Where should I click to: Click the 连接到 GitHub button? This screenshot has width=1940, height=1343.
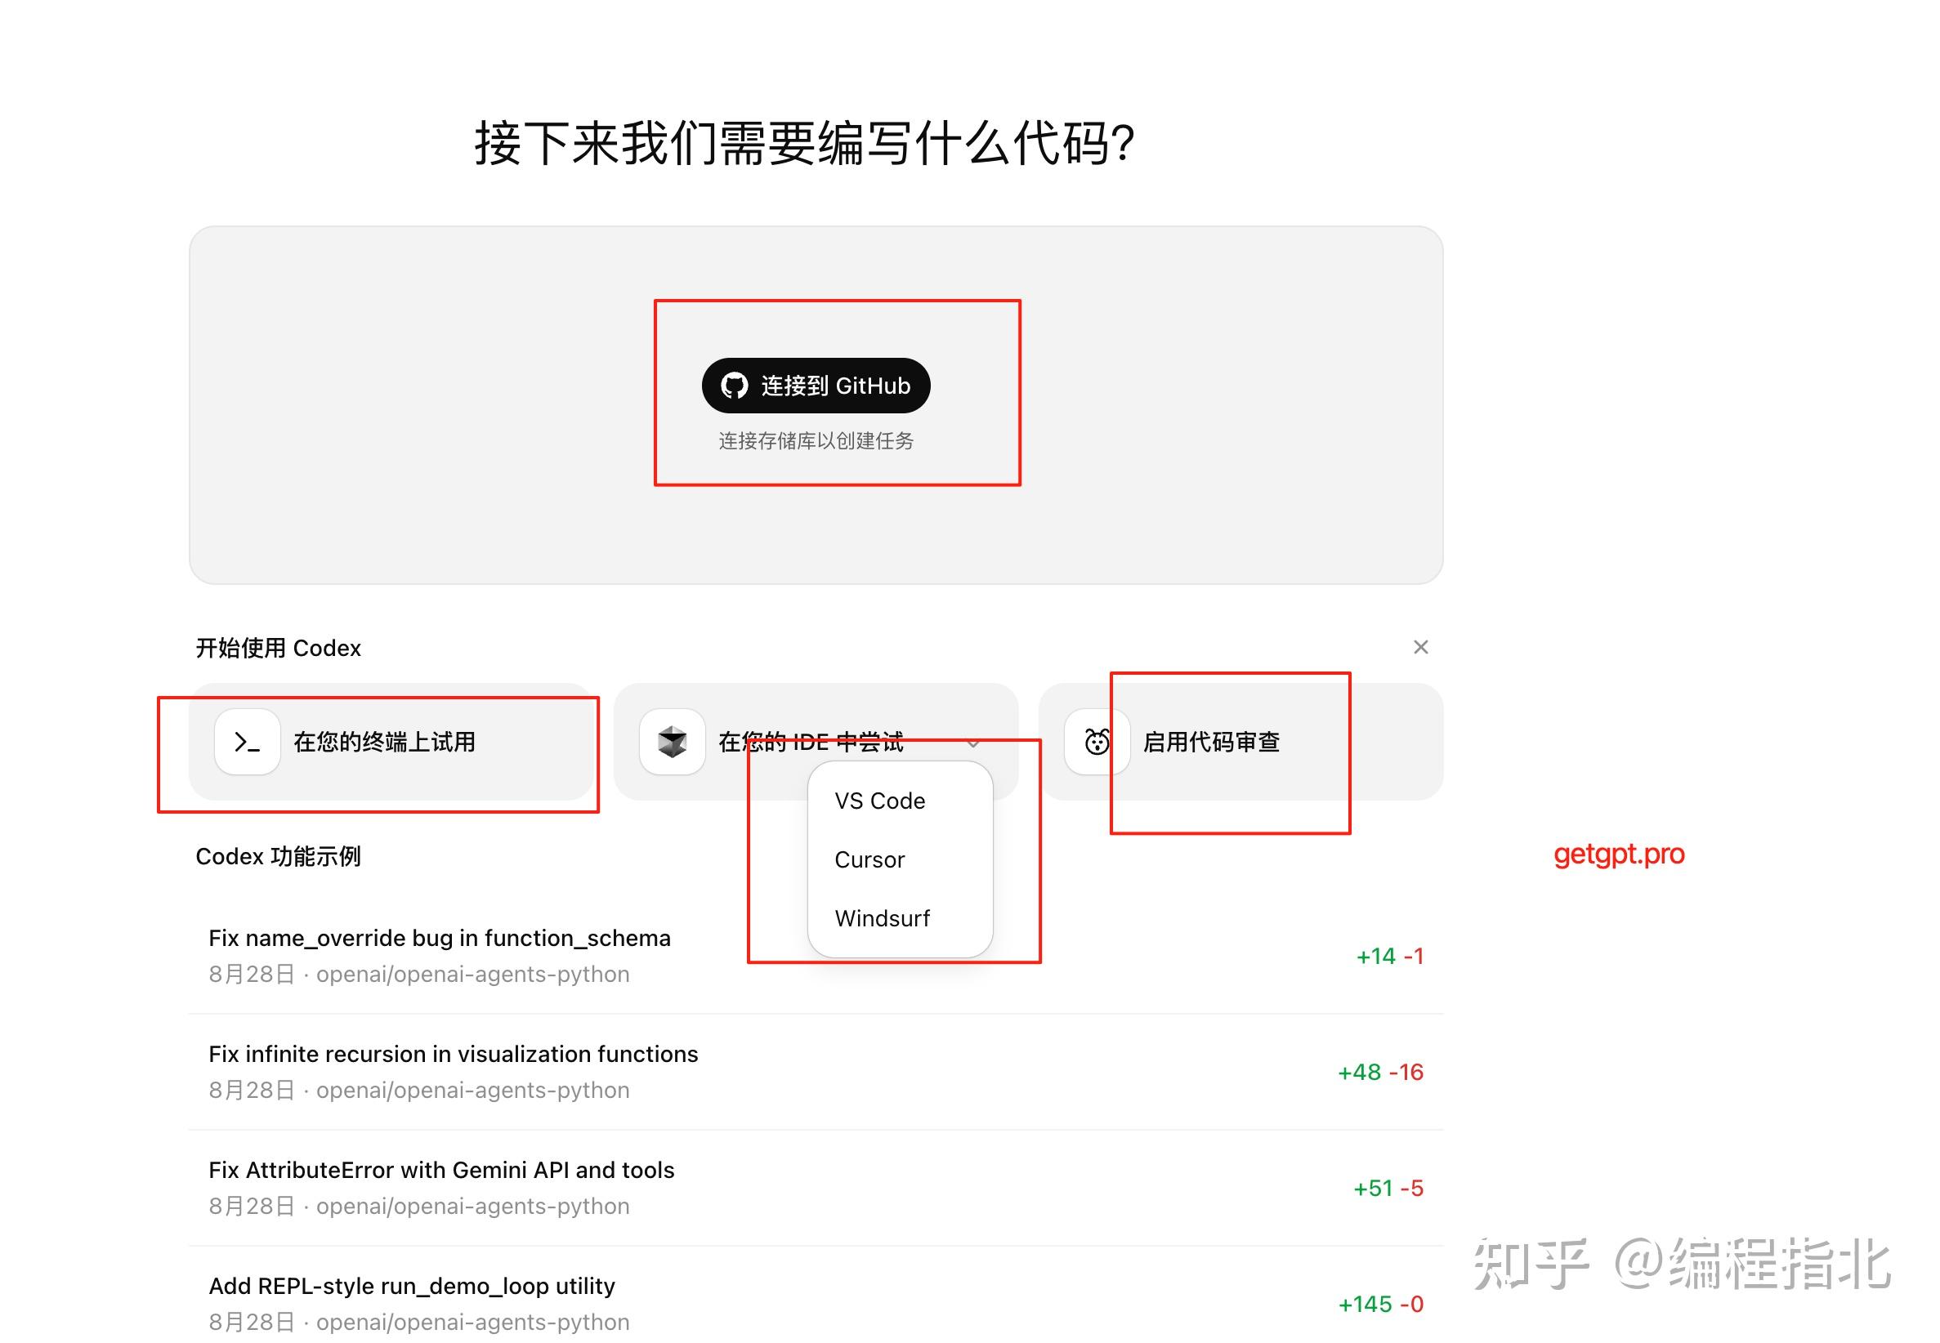tap(816, 386)
